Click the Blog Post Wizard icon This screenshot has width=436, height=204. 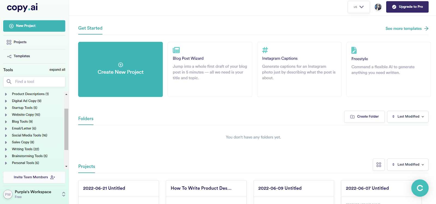click(x=176, y=50)
